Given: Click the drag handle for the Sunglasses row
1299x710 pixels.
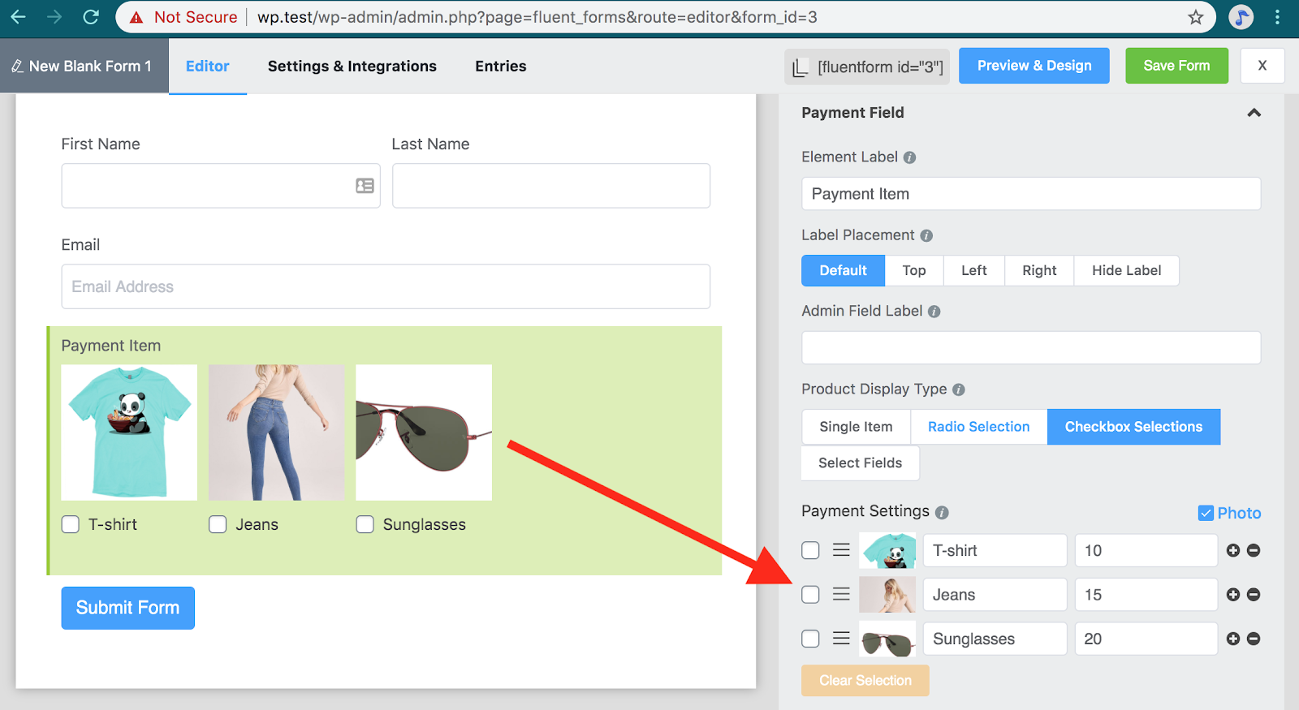Looking at the screenshot, I should point(841,639).
